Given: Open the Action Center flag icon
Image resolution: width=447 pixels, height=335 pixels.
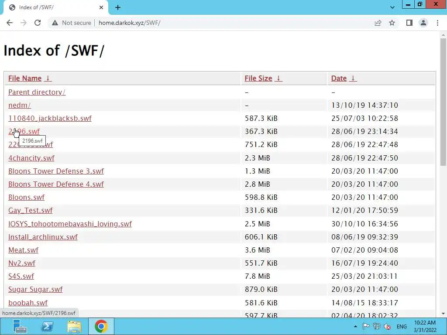Looking at the screenshot, I should click(x=366, y=326).
